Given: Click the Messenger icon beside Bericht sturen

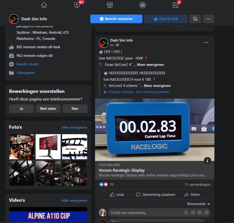Looking at the screenshot, I should point(11,64).
